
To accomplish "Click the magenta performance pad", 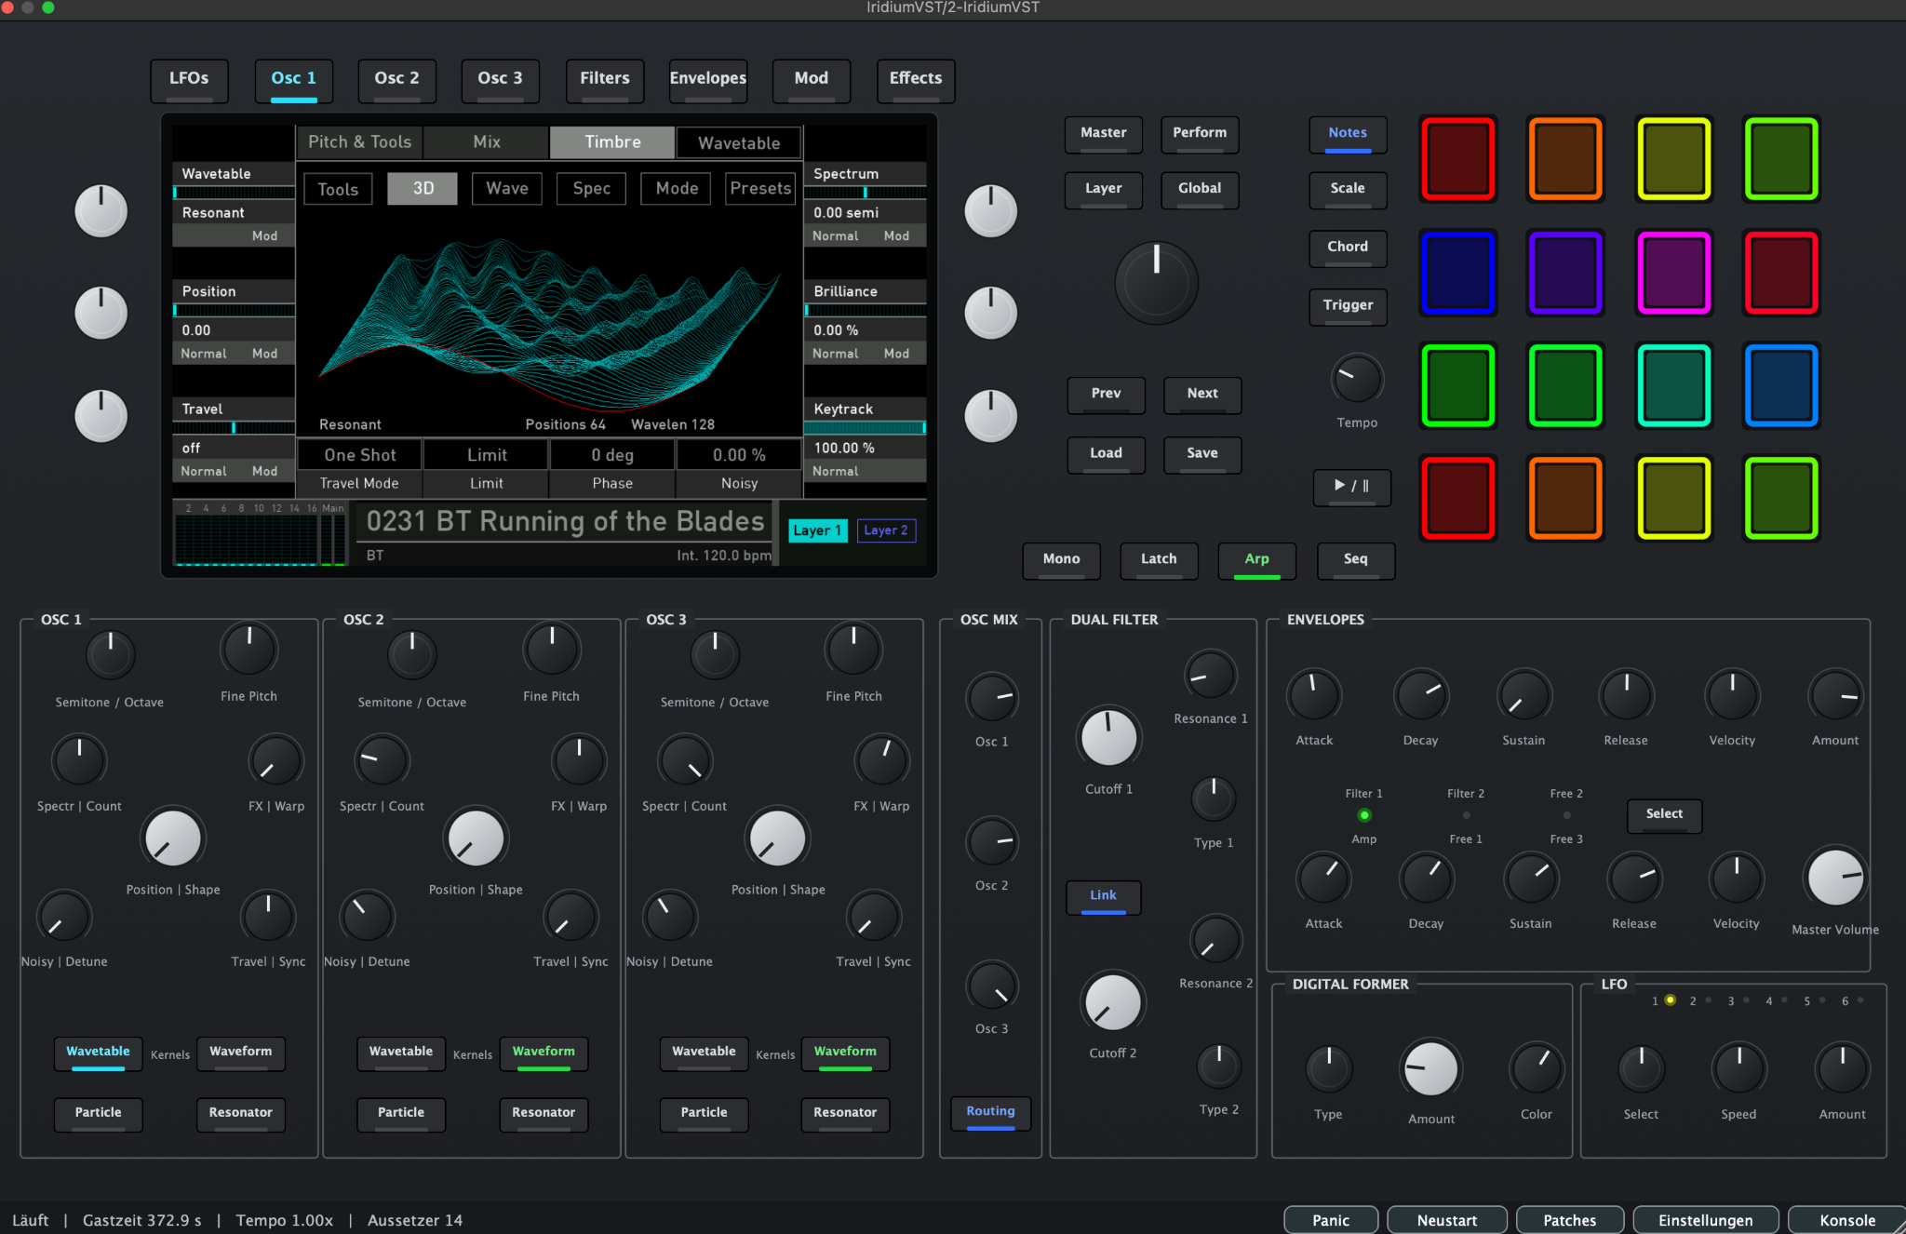I will click(1673, 273).
